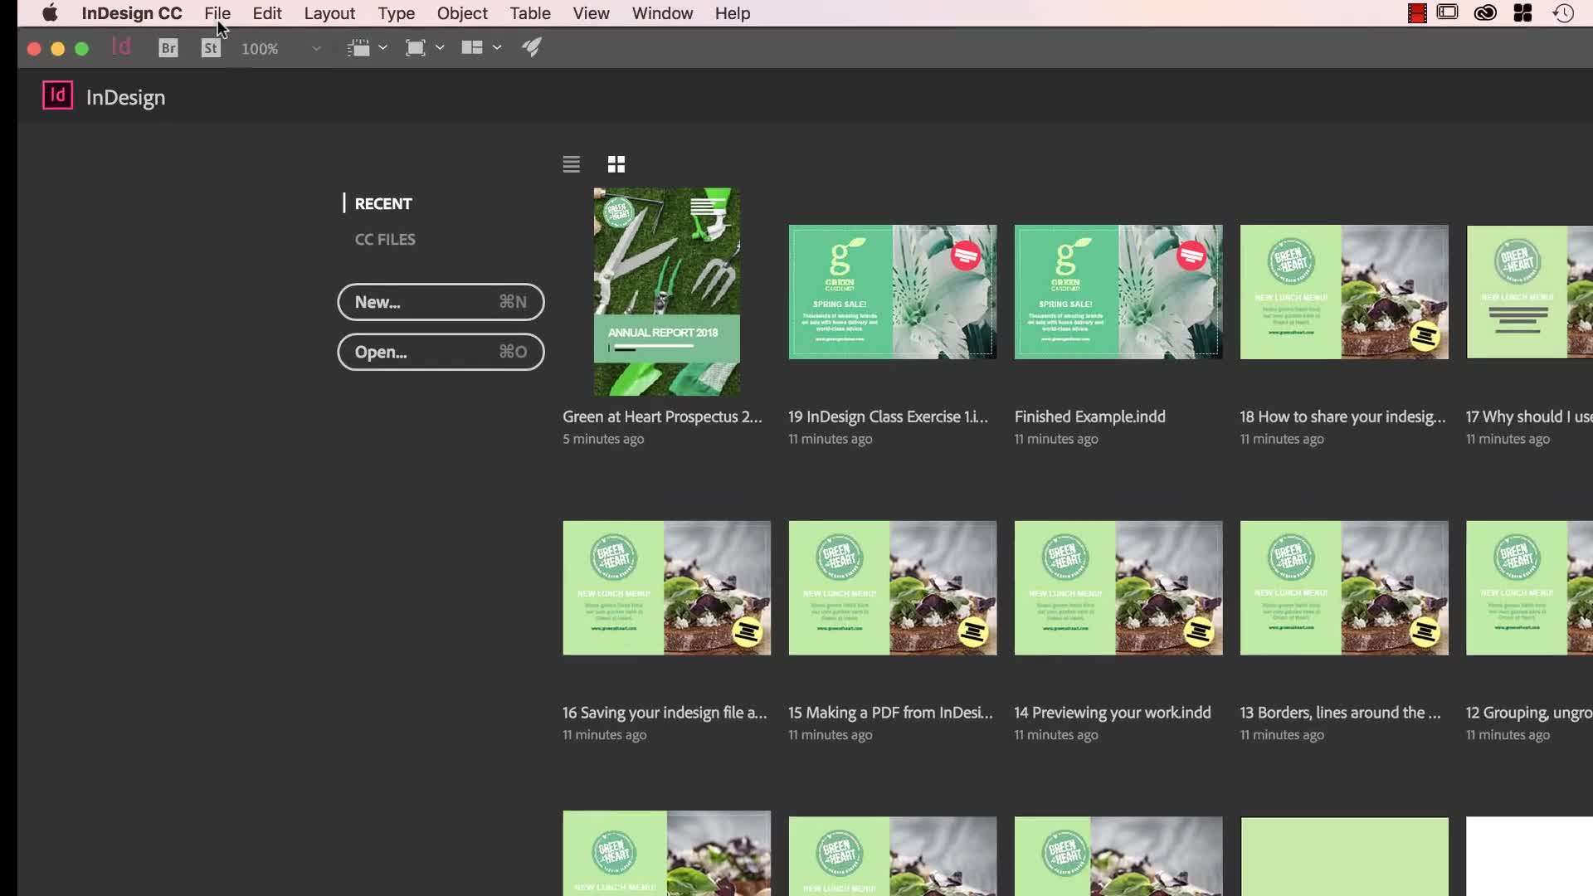Open the Apple menu
Image resolution: width=1593 pixels, height=896 pixels.
click(50, 13)
